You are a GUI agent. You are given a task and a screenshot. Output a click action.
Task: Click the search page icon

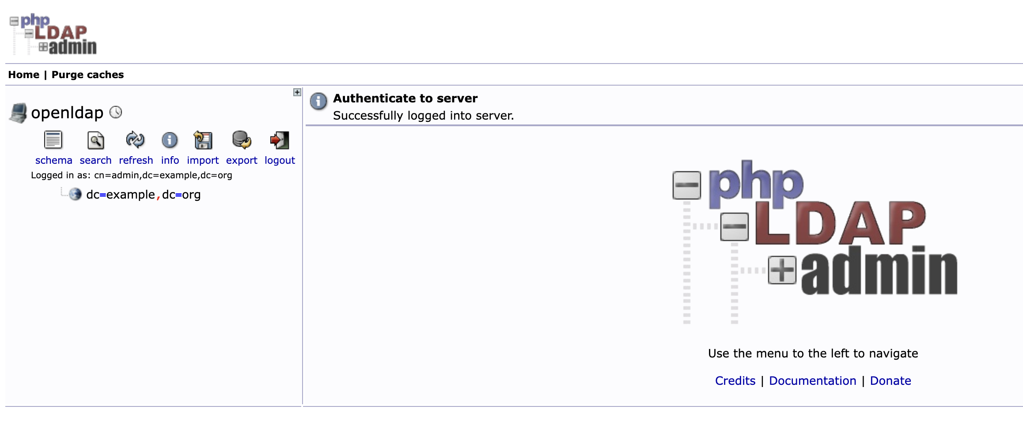(95, 140)
